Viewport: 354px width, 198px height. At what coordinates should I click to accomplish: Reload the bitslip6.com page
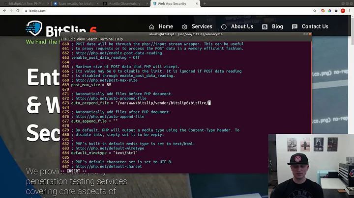18,11
